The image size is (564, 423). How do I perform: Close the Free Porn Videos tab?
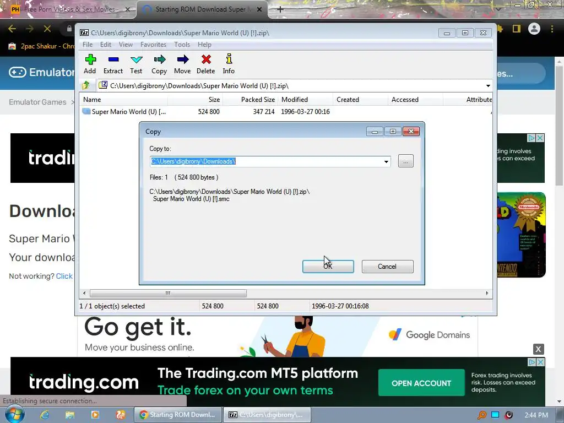[127, 9]
